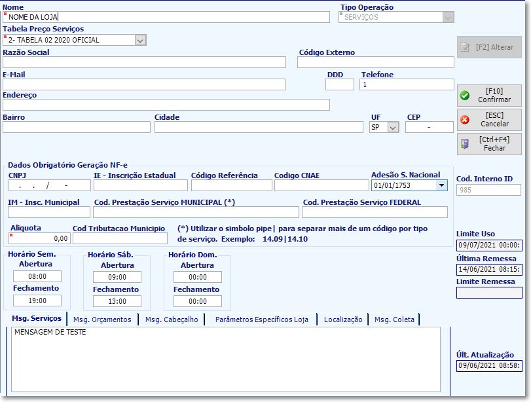This screenshot has height=402, width=531.
Task: Open the UF state dropdown
Action: pyautogui.click(x=393, y=127)
